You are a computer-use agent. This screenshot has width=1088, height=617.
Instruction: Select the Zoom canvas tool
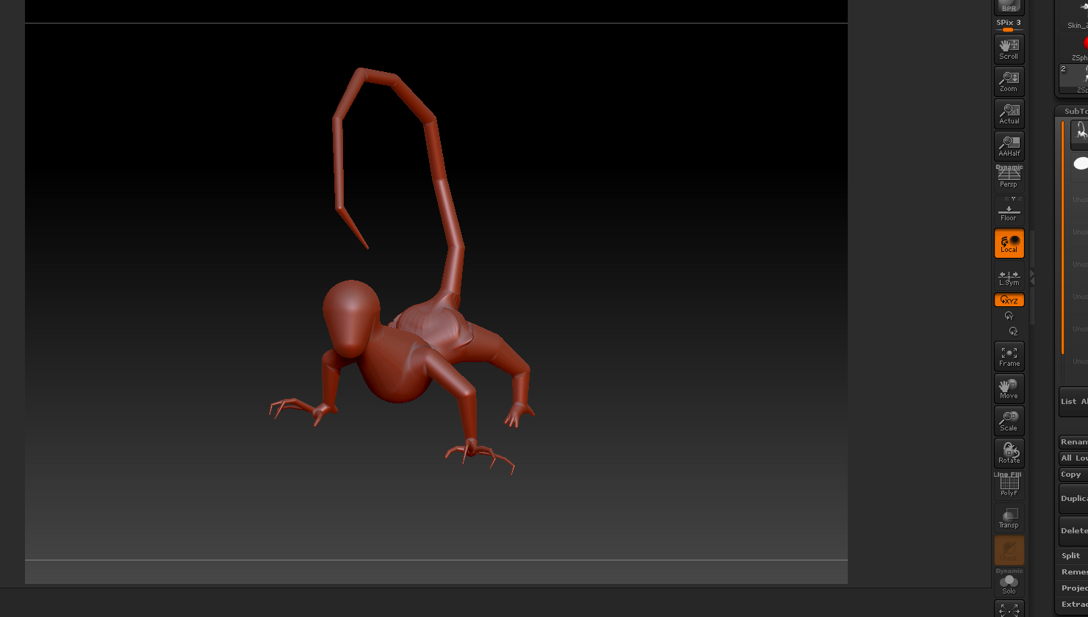1009,82
